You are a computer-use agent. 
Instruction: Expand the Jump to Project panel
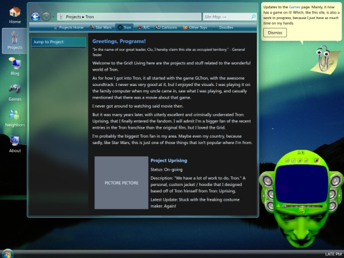click(x=59, y=42)
